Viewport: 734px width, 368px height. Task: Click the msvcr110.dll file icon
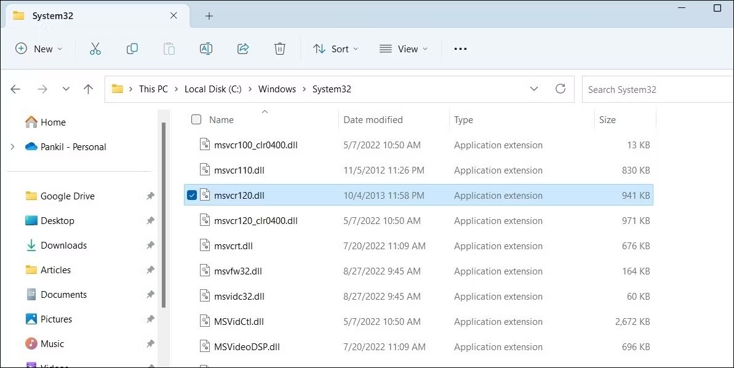205,169
